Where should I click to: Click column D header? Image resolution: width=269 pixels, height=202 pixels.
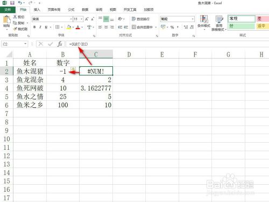(129, 54)
